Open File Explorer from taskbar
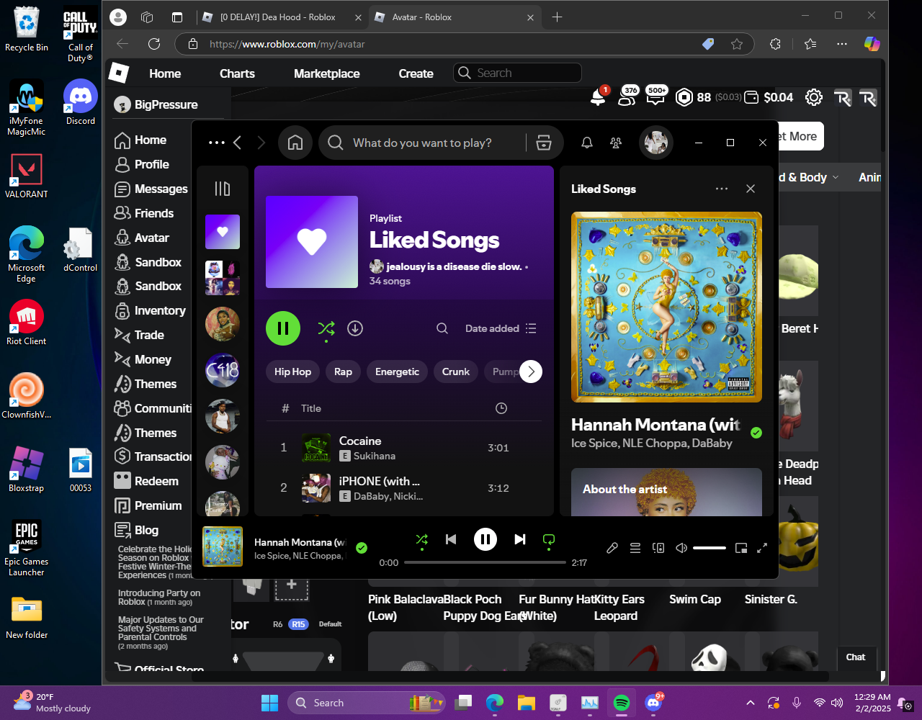The height and width of the screenshot is (720, 922). click(x=527, y=703)
